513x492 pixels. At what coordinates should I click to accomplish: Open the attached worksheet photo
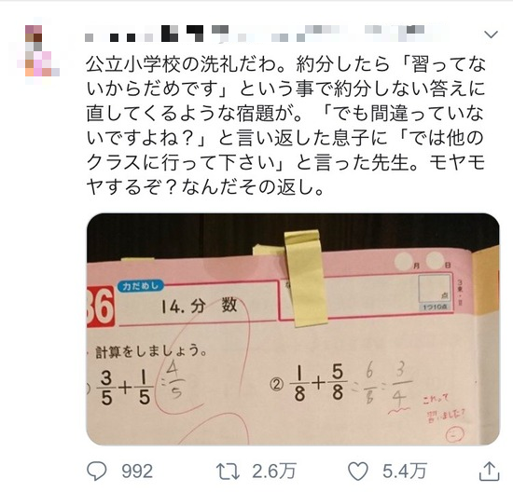293,329
